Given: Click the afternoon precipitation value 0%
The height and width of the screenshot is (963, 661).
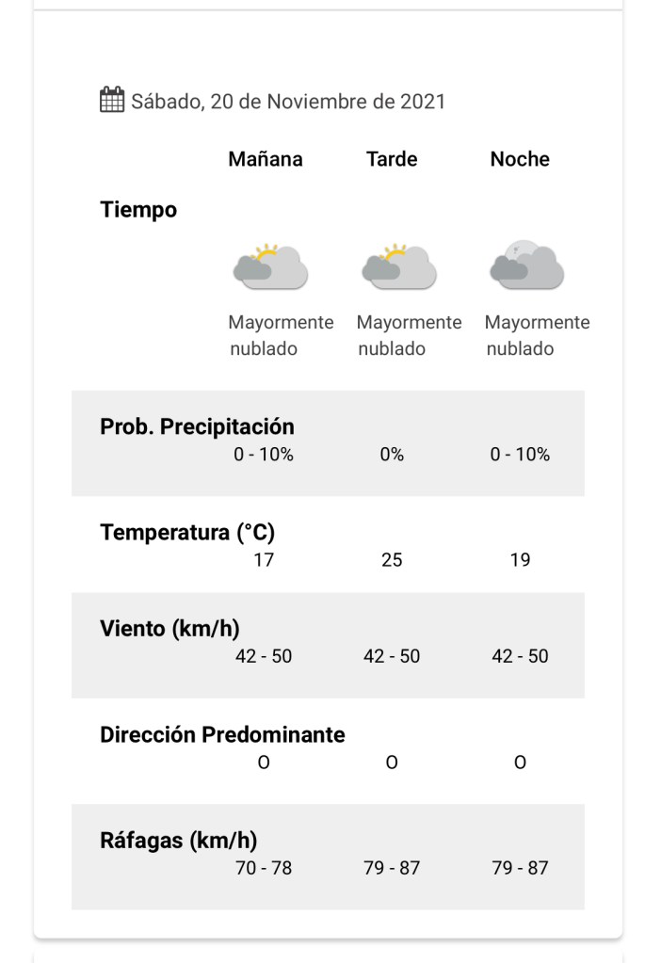Looking at the screenshot, I should [x=392, y=455].
